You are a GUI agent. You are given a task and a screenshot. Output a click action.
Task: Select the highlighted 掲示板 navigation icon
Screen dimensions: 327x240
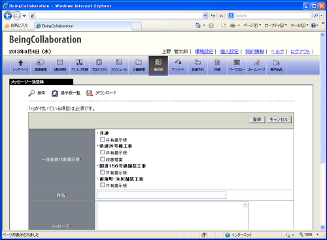[x=158, y=65]
